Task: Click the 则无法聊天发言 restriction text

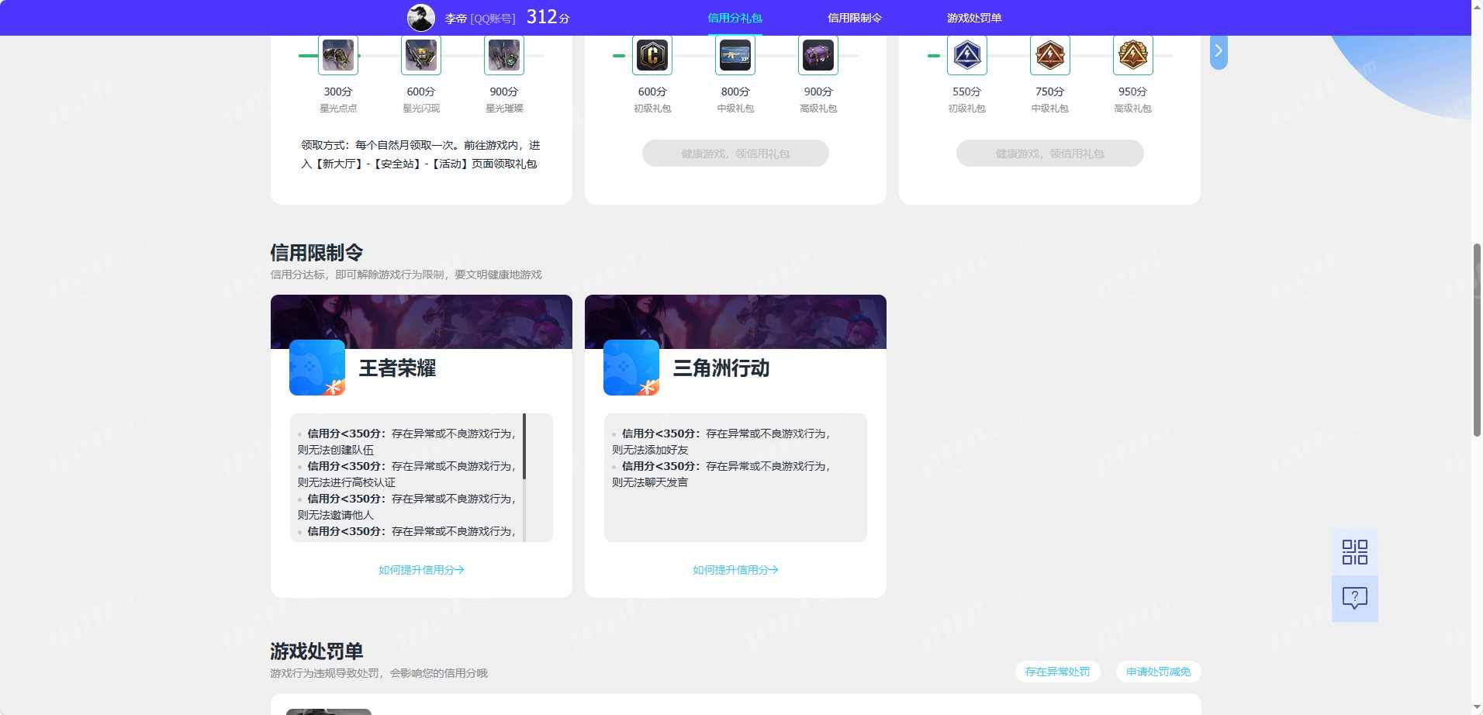Action: (x=650, y=482)
